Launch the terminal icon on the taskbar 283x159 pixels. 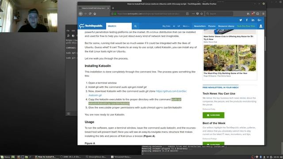(23, 157)
